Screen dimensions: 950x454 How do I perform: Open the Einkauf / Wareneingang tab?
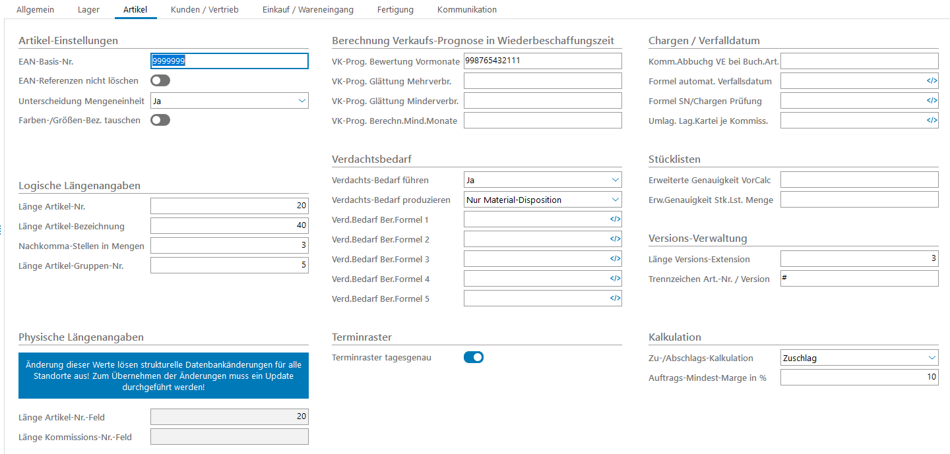coord(307,10)
